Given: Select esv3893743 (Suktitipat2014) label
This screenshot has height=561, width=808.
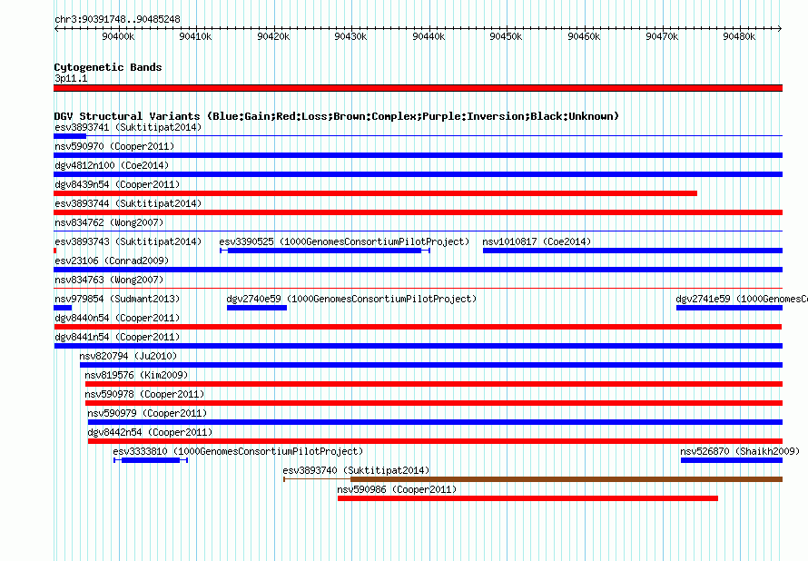Looking at the screenshot, I should [x=128, y=241].
